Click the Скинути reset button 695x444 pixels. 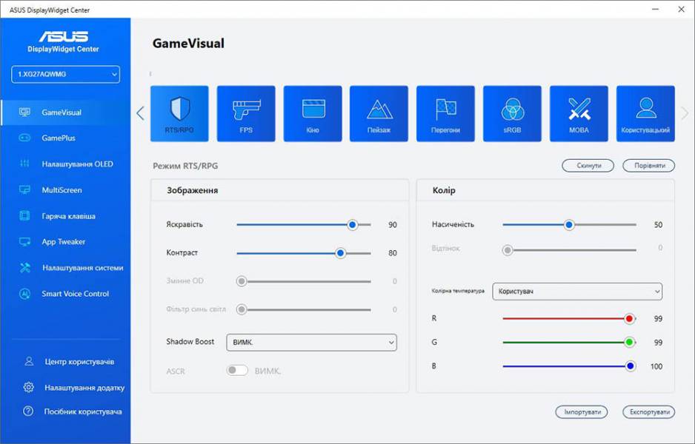pyautogui.click(x=588, y=166)
